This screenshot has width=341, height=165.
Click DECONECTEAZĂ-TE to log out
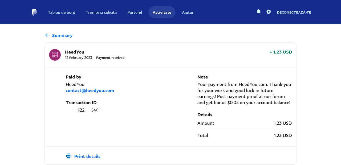294,12
